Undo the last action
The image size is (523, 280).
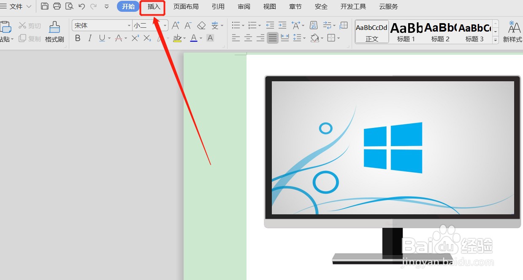[x=81, y=6]
